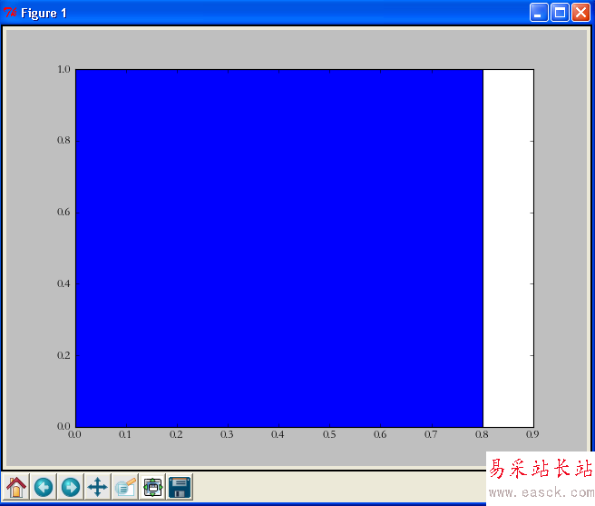Select the Pan axes cross-arrow tool

click(98, 487)
